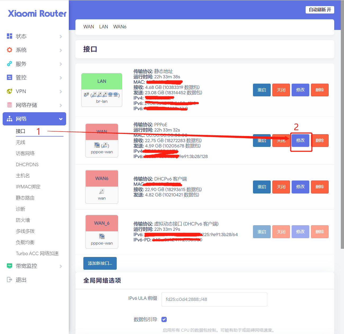Screen dimensions: 344x334
Task: Click the LAN br-lan interface card
Action: pyautogui.click(x=102, y=90)
